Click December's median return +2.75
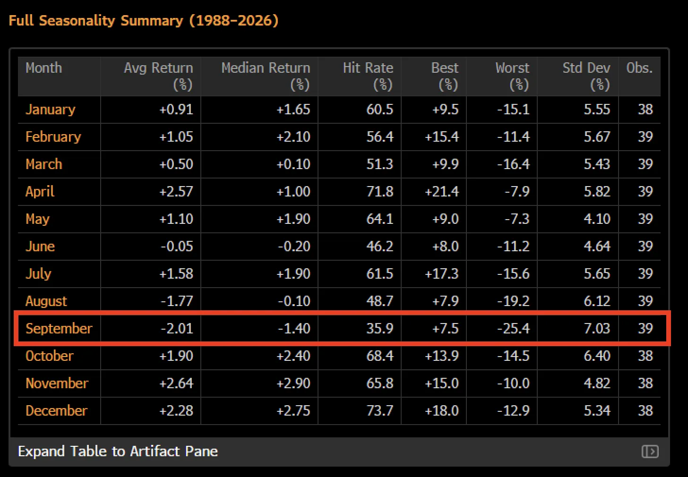688x477 pixels. pyautogui.click(x=293, y=411)
